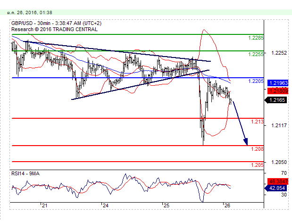Click the axis value 1.2117
The width and height of the screenshot is (292, 221).
[279, 125]
